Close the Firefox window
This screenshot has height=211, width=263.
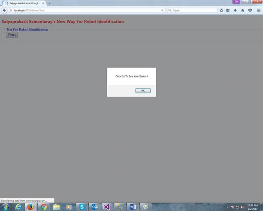click(x=257, y=2)
